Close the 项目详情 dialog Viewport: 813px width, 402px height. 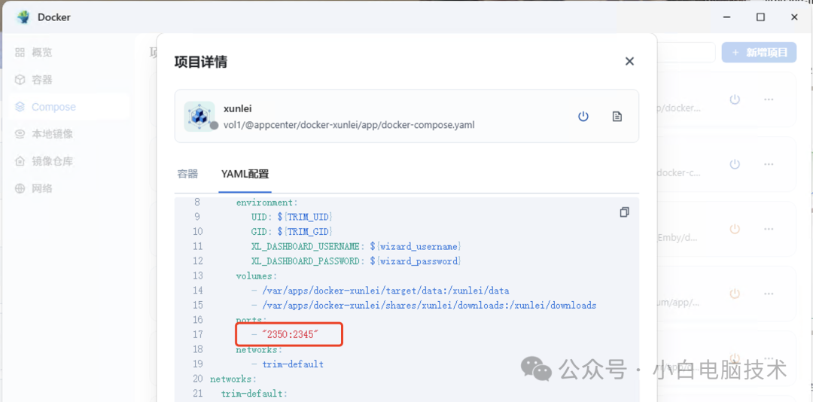pos(629,61)
